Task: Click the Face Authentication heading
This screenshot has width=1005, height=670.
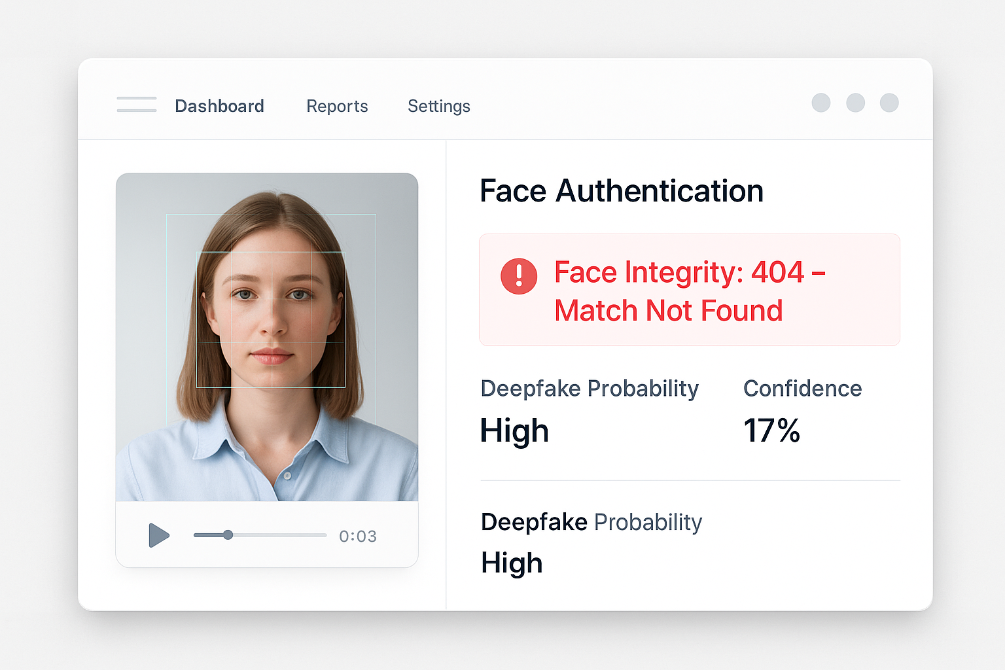Action: click(621, 191)
